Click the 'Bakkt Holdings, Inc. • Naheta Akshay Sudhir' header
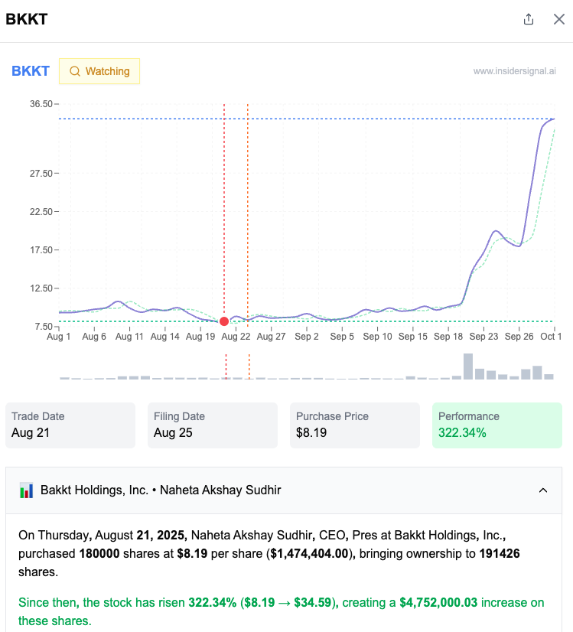Image resolution: width=573 pixels, height=632 pixels. [284, 490]
